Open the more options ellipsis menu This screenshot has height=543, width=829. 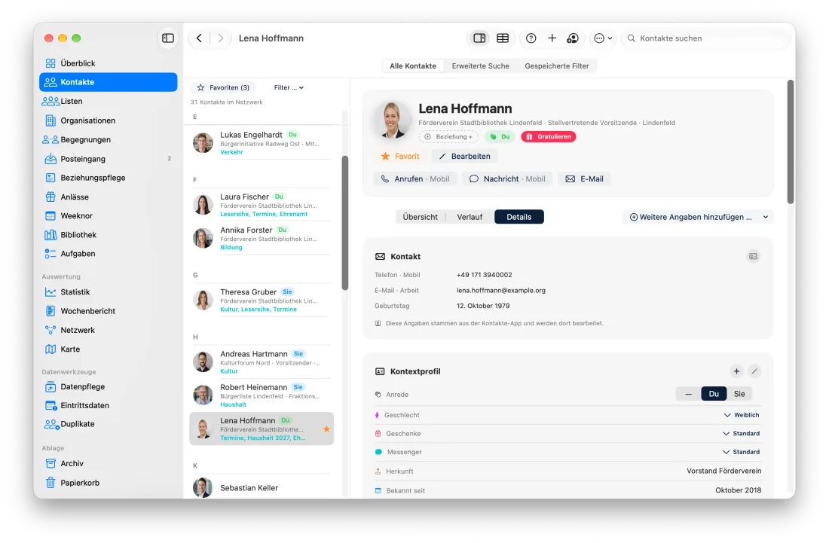603,38
